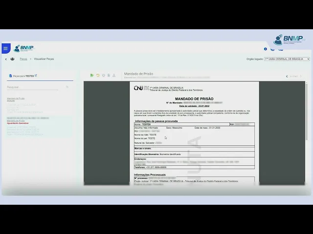This screenshot has width=313, height=234.
Task: Click 1ª VARA CRIMINAL DE BRASÍLIA document header
Action: [166, 88]
